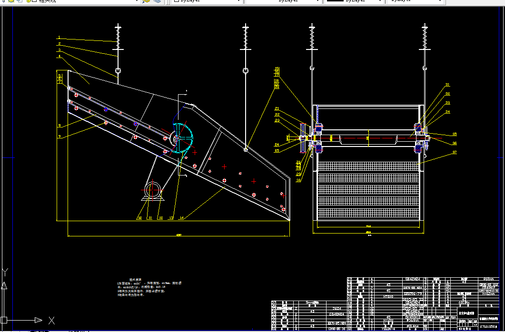Click the stacked-layers icon next to the layer tools
The image size is (505, 332).
pos(157,1)
